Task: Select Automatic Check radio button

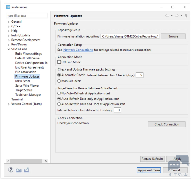Action: pos(59,75)
